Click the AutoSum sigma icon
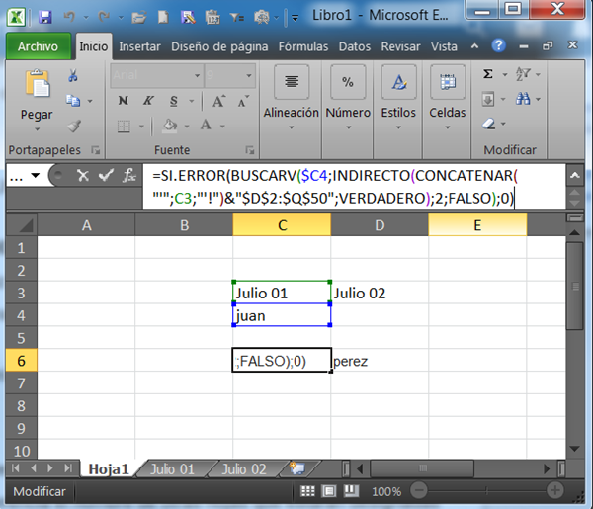The height and width of the screenshot is (509, 593). click(x=488, y=74)
